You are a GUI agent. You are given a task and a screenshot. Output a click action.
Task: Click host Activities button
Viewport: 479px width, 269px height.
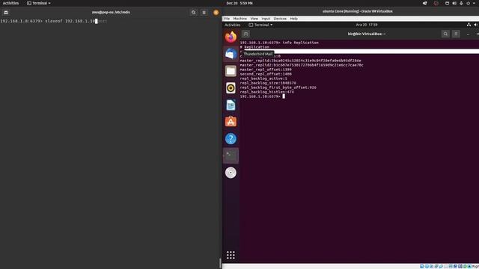[x=10, y=3]
